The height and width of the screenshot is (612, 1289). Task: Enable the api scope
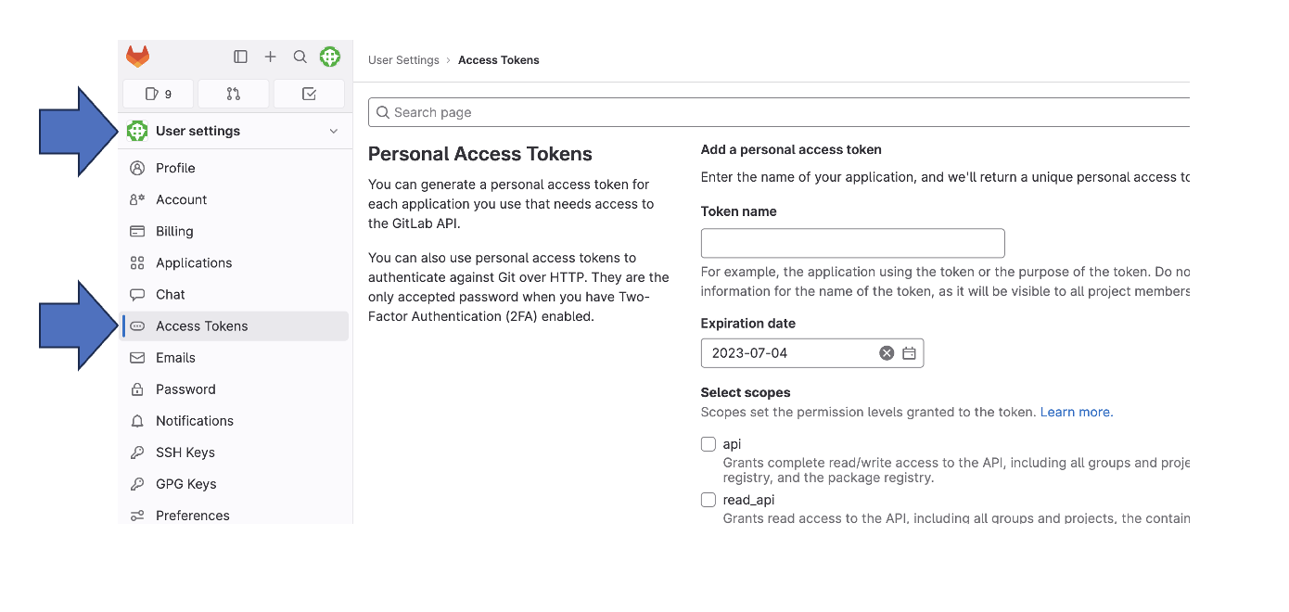click(x=708, y=444)
